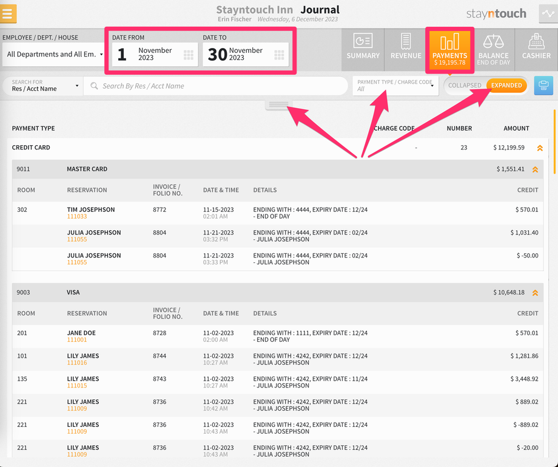The width and height of the screenshot is (558, 467).
Task: Click Master Card total $ 1,551.41
Action: coord(510,169)
